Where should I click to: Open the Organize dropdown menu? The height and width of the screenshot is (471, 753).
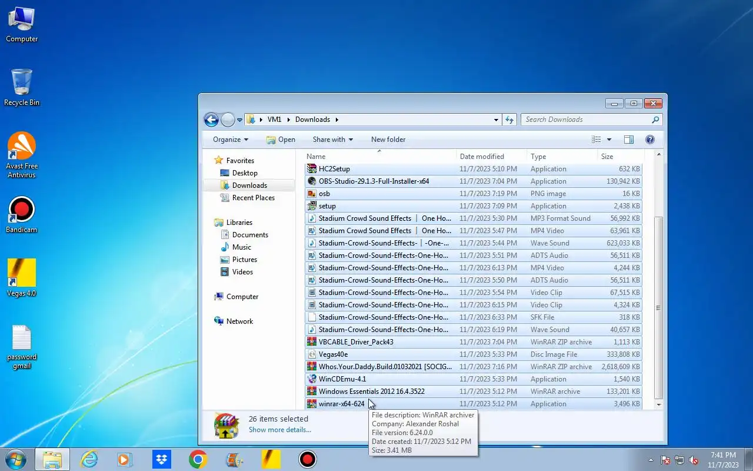(x=231, y=140)
